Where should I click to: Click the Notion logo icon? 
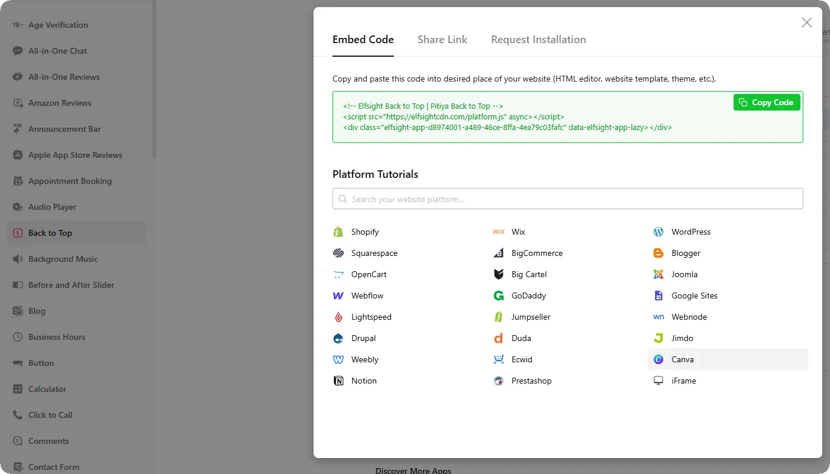pyautogui.click(x=338, y=381)
